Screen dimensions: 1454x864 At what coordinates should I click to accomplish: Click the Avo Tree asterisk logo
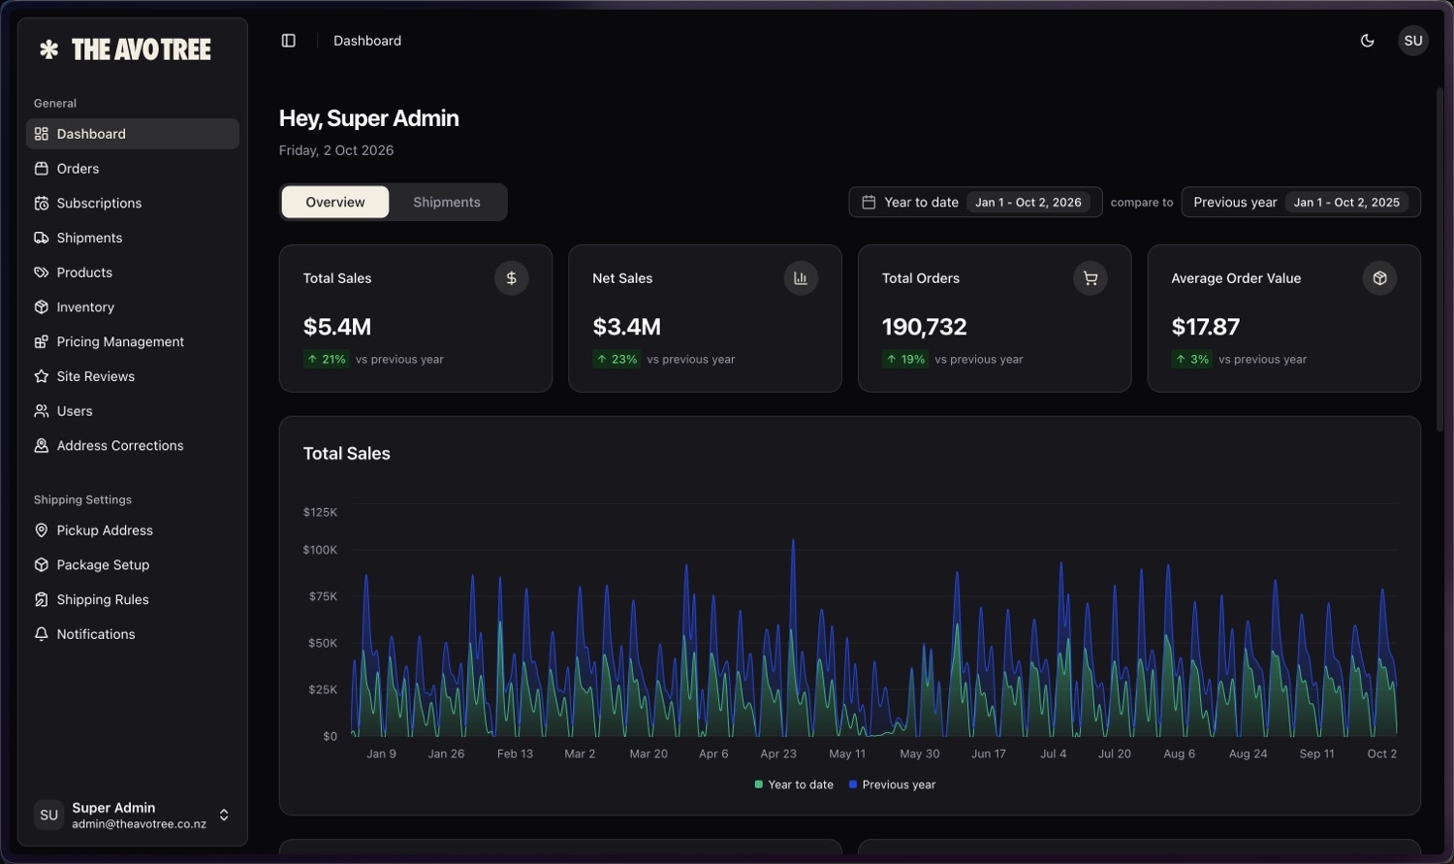48,49
